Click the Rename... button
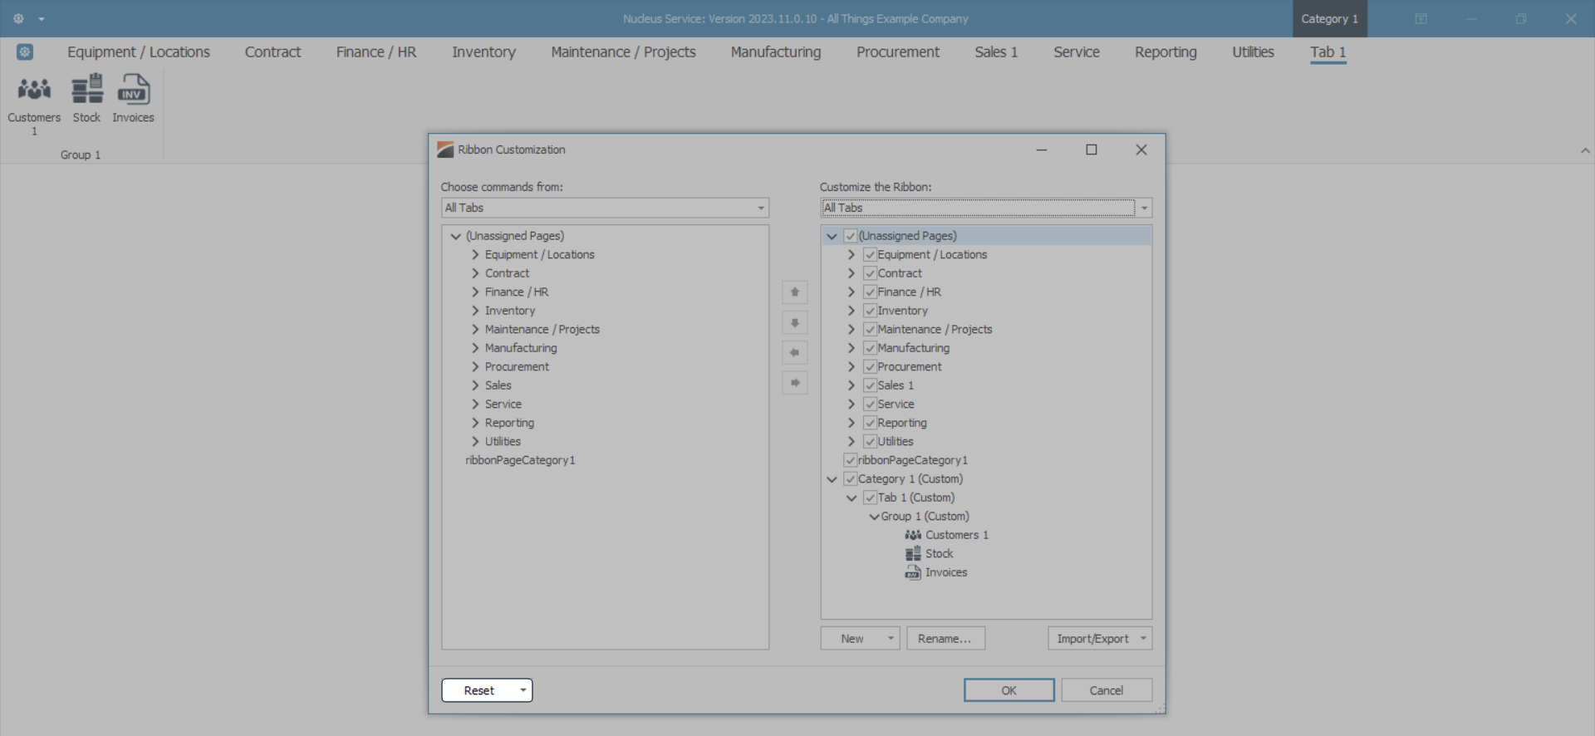This screenshot has width=1595, height=736. point(945,638)
